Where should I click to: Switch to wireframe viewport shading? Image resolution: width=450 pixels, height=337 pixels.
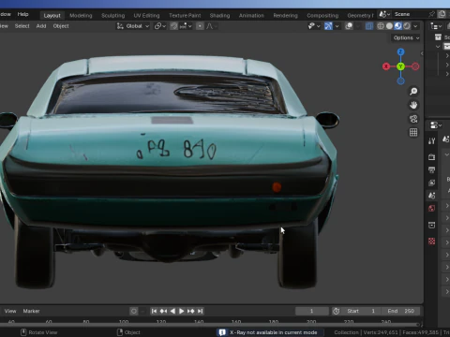click(x=381, y=26)
